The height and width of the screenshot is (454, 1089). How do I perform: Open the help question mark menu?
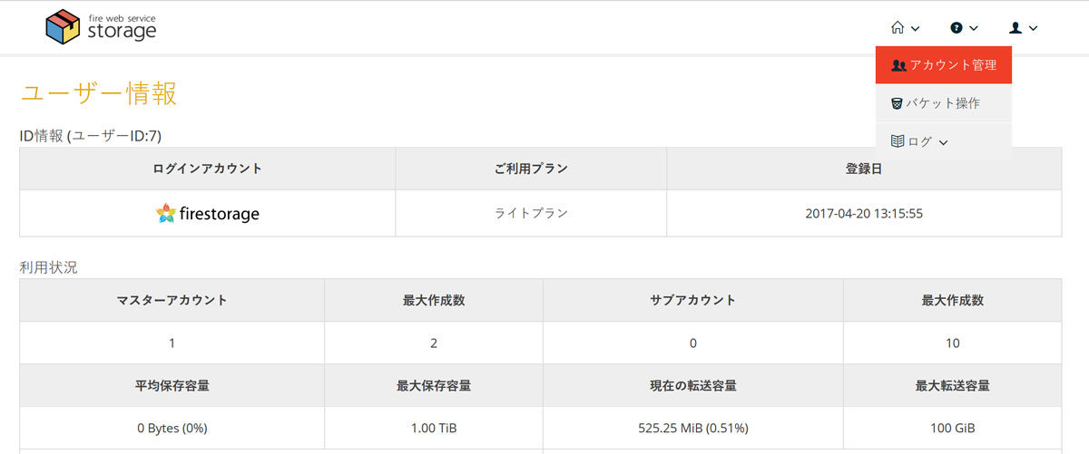964,28
